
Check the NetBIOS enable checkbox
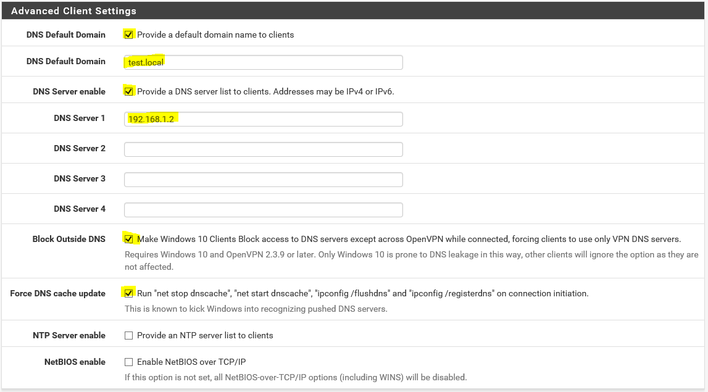[128, 362]
